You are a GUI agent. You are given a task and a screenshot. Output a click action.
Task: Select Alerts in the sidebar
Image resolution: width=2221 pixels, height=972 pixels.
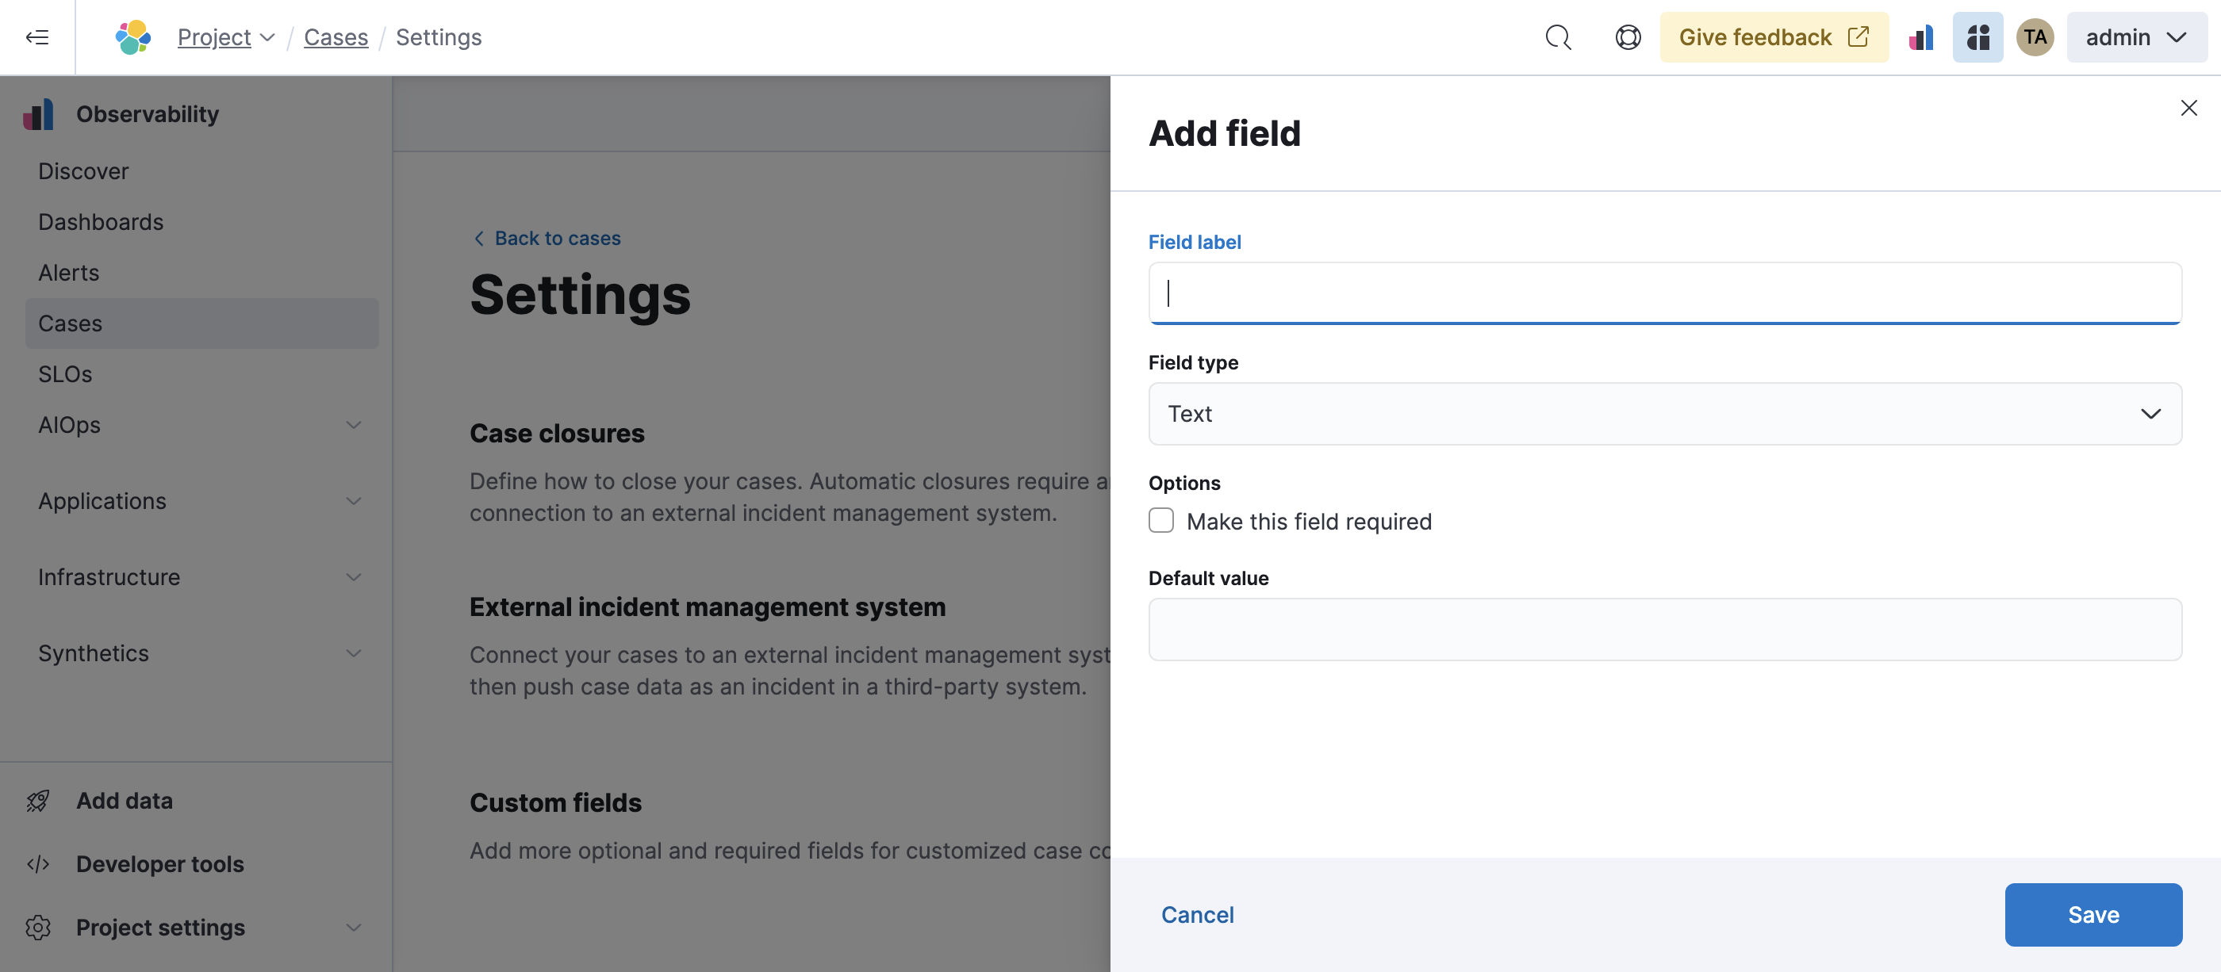pyautogui.click(x=68, y=272)
